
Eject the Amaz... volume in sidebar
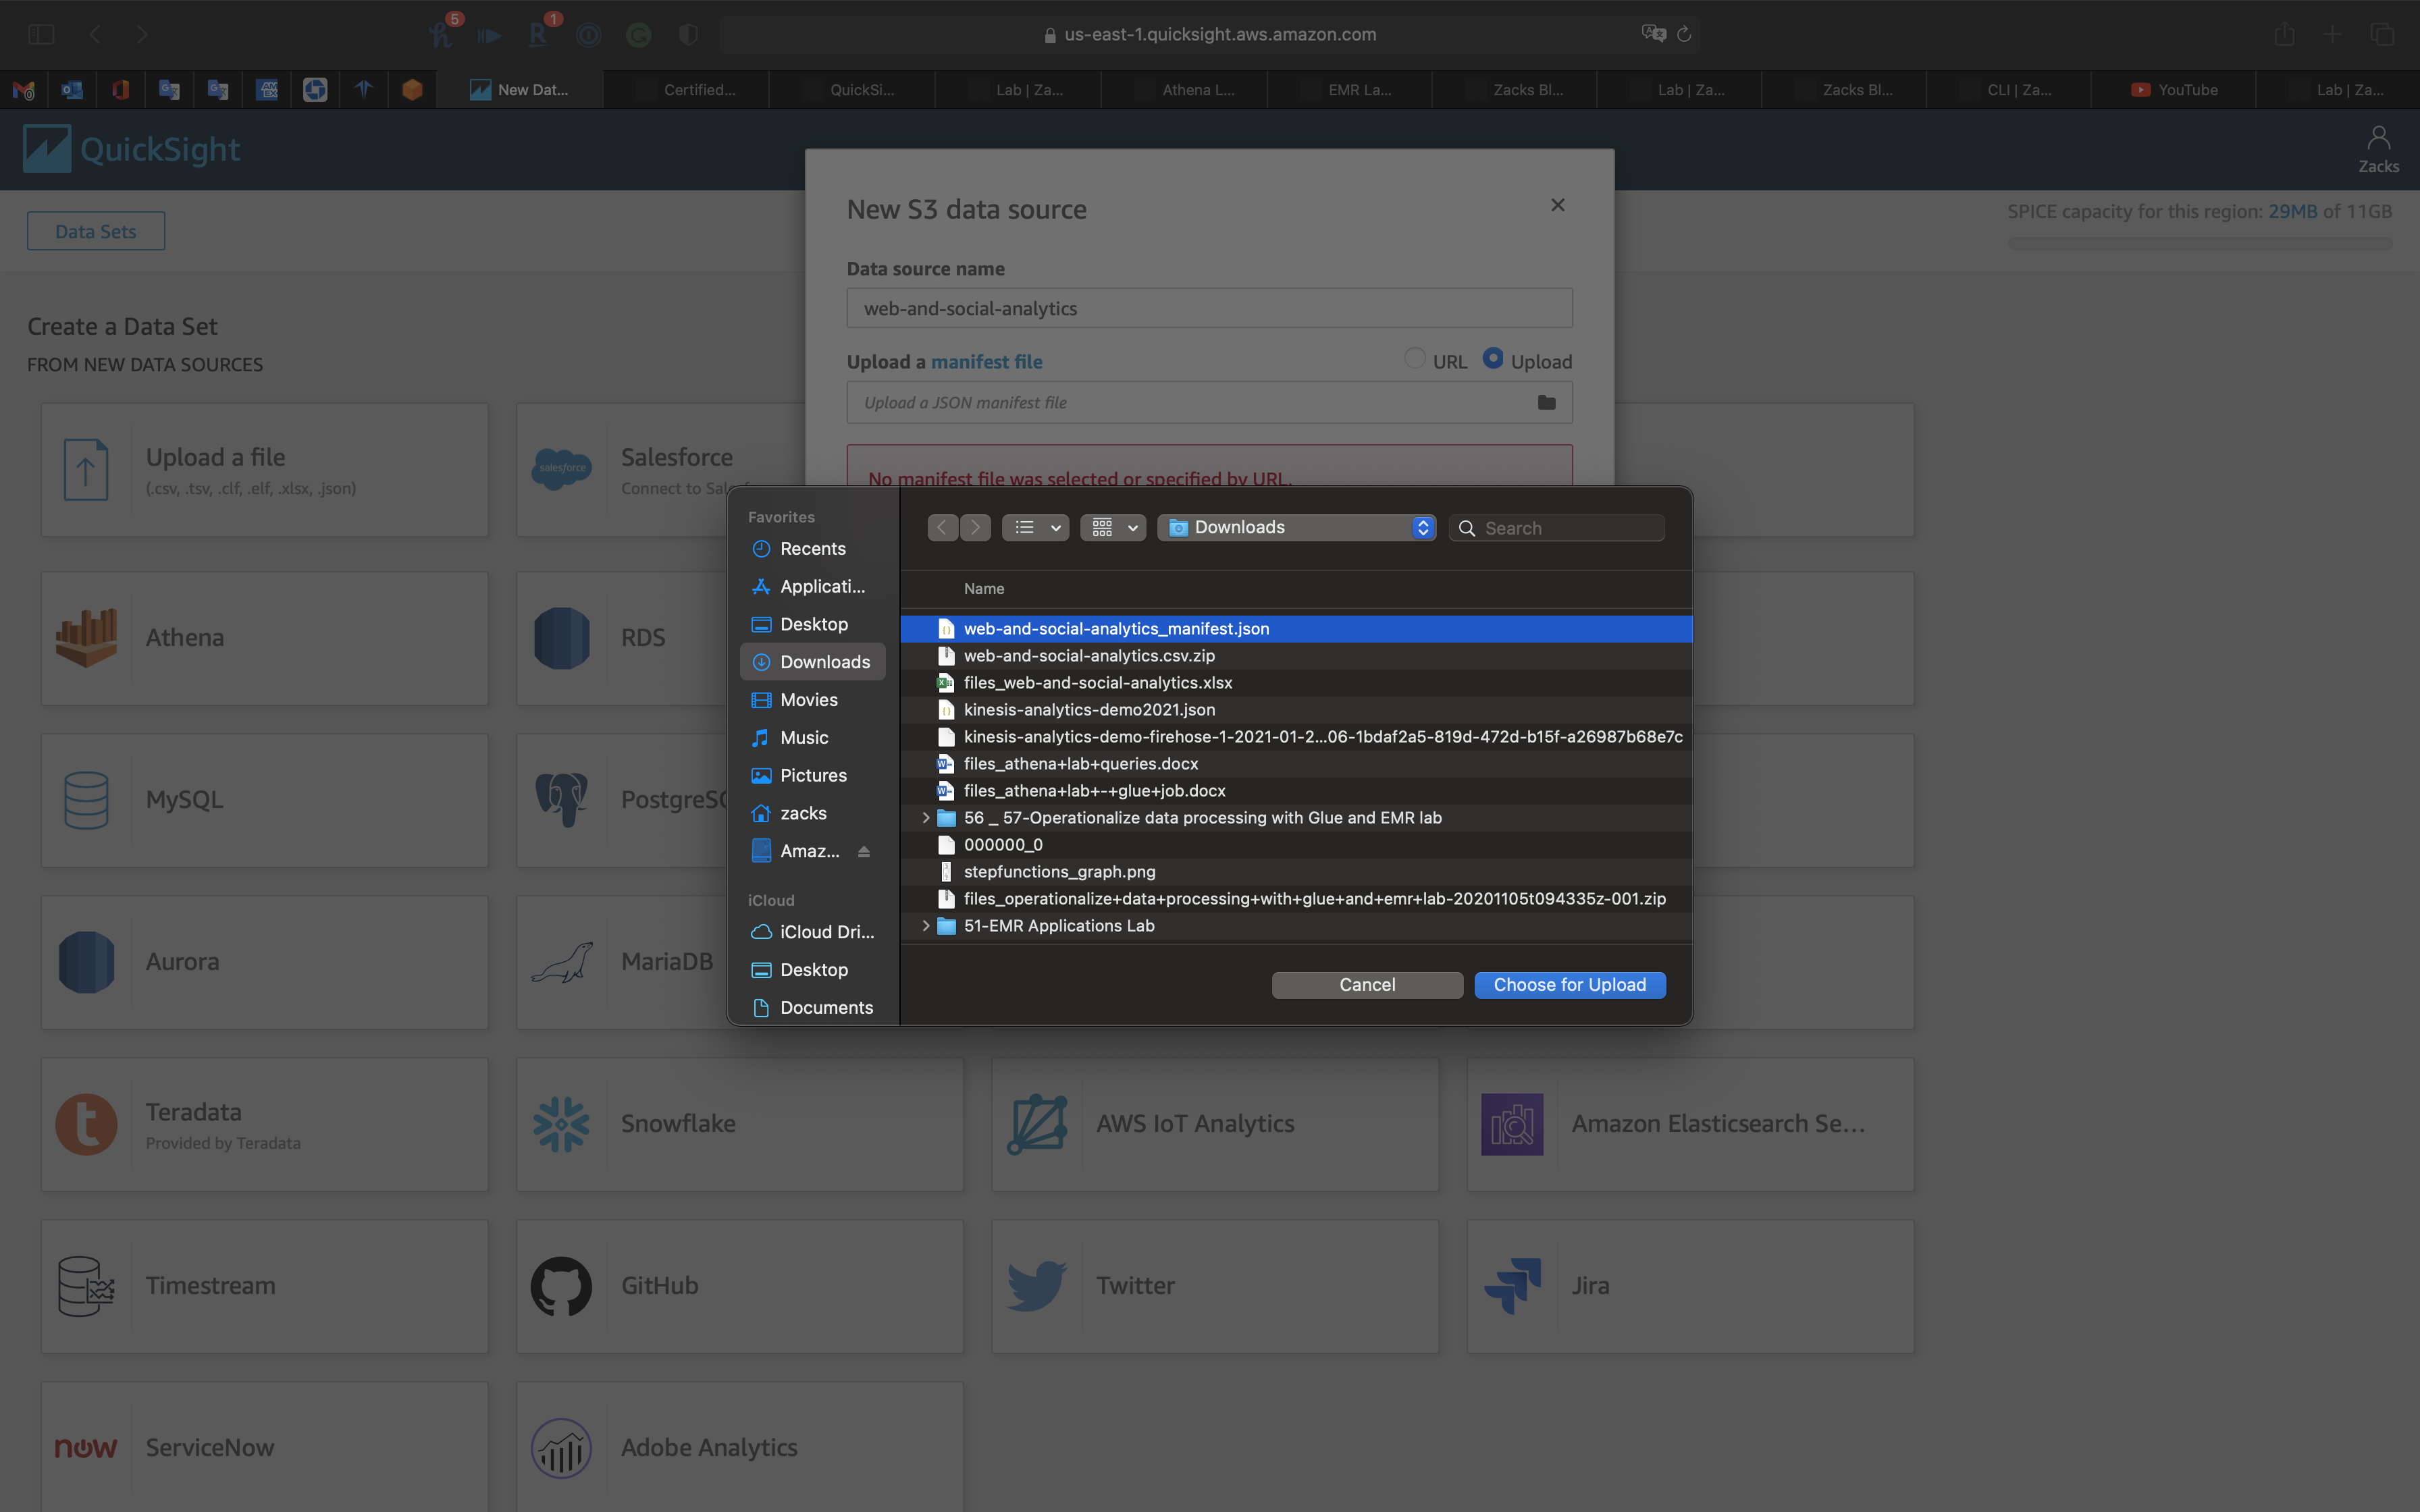(864, 851)
